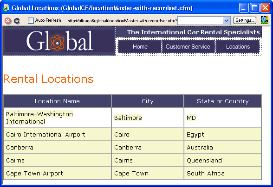The width and height of the screenshot is (273, 187).
Task: Click the document icon in title bar
Action: tap(6, 8)
